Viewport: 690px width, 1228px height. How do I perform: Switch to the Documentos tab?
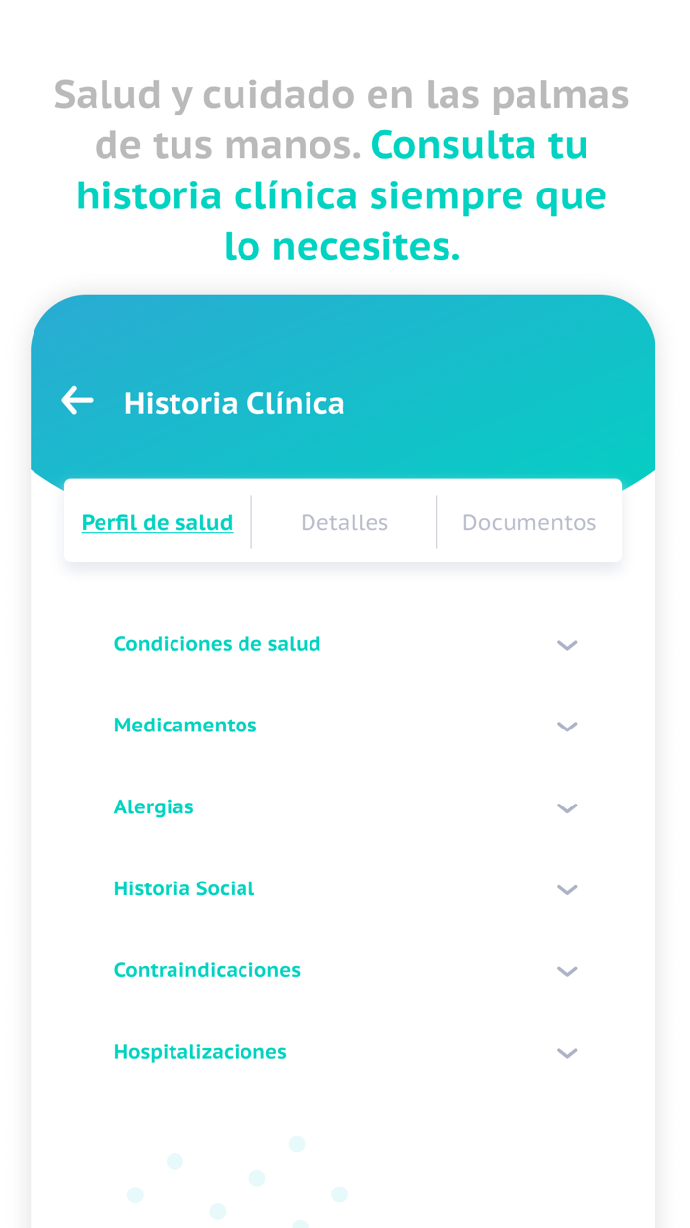pyautogui.click(x=529, y=522)
